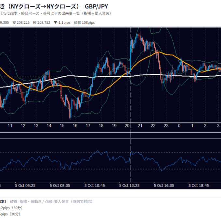Click hour label 2 on time axis
This screenshot has height=221, width=221.
(205, 125)
